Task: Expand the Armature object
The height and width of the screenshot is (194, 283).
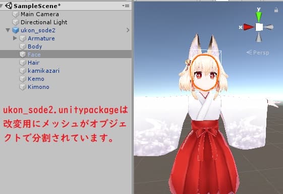Action: click(x=15, y=38)
